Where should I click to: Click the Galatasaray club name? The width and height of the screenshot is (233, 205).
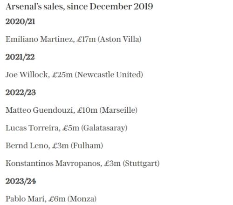[104, 128]
